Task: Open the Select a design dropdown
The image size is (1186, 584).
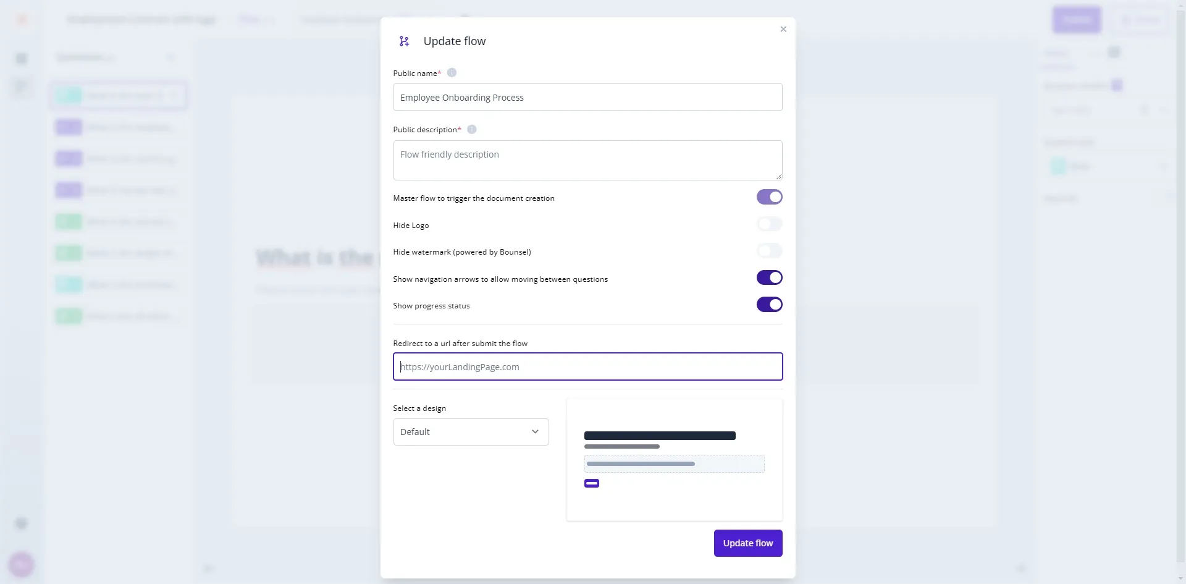Action: (471, 432)
